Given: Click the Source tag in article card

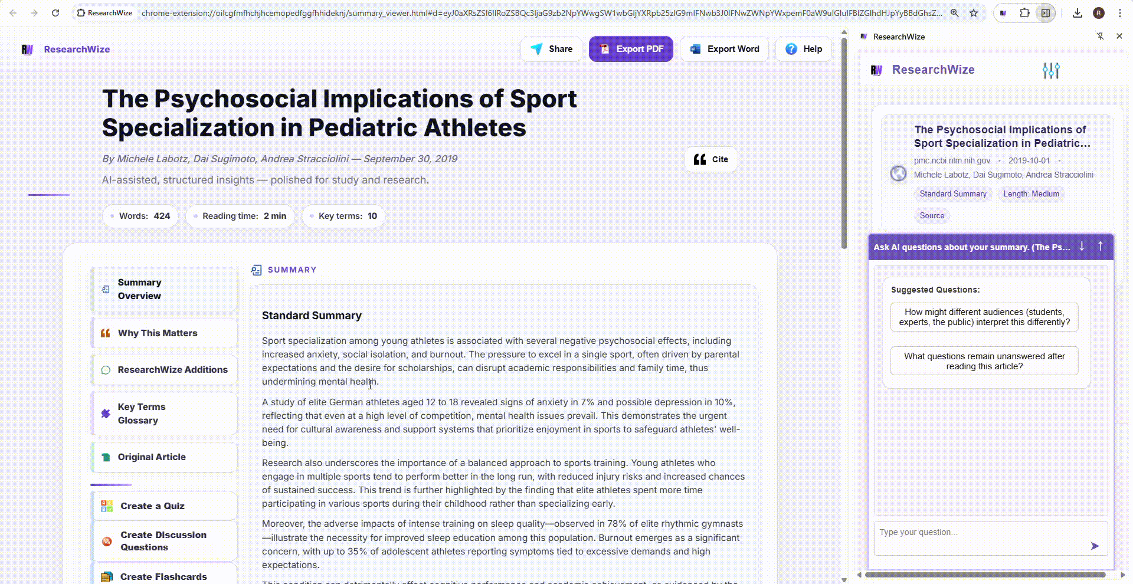Looking at the screenshot, I should [932, 216].
